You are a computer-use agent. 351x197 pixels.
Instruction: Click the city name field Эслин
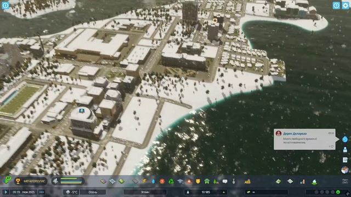(145, 192)
